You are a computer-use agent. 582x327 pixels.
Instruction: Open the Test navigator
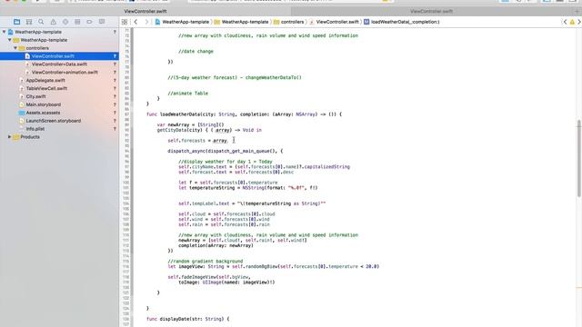65,22
